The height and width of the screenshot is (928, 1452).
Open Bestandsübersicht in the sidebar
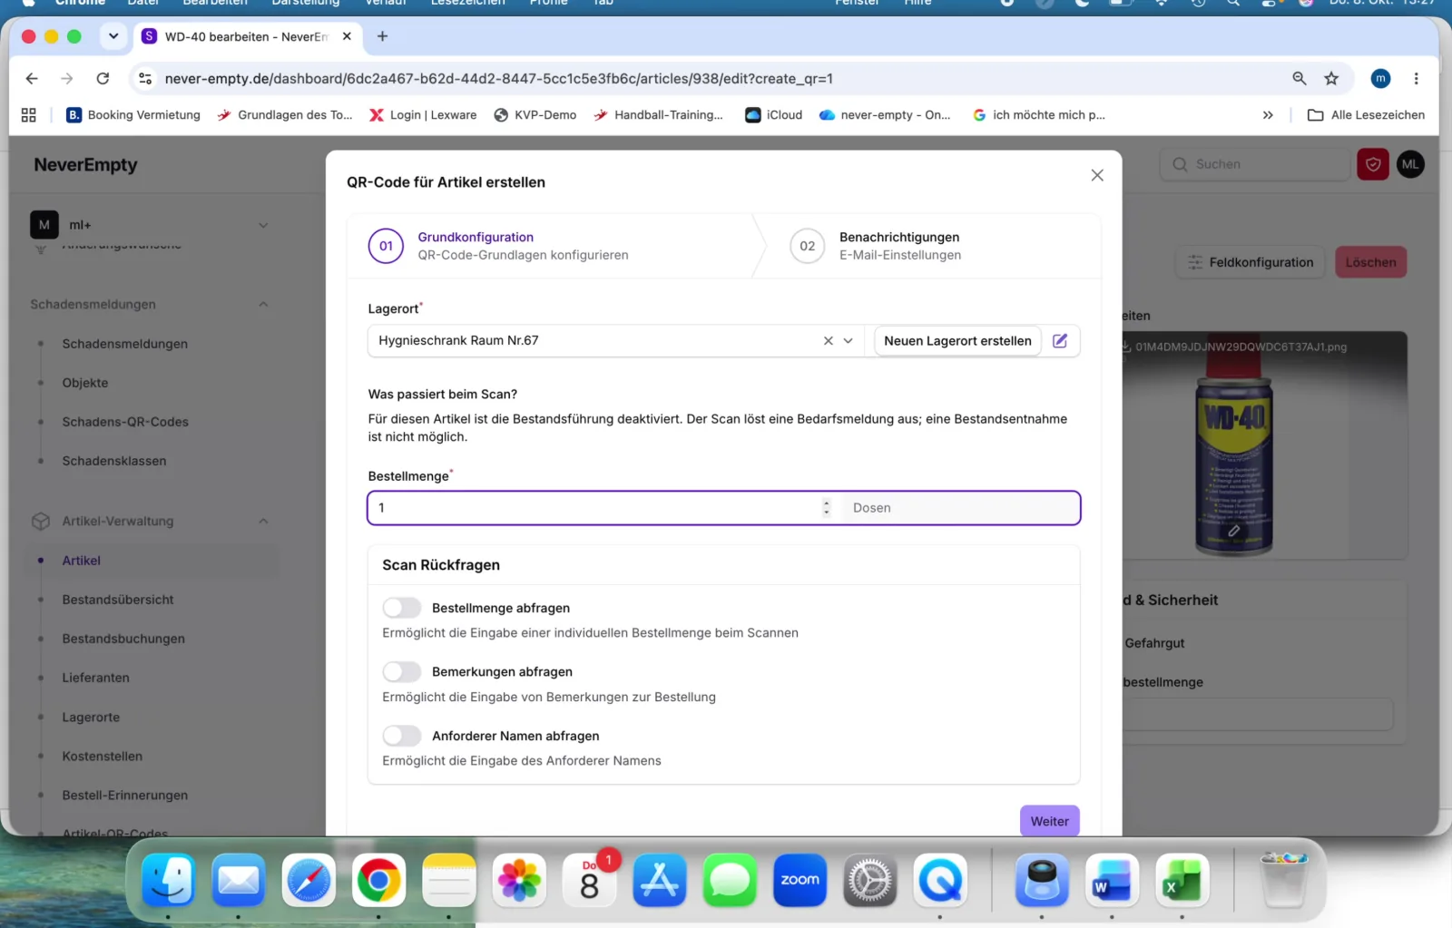[118, 600]
